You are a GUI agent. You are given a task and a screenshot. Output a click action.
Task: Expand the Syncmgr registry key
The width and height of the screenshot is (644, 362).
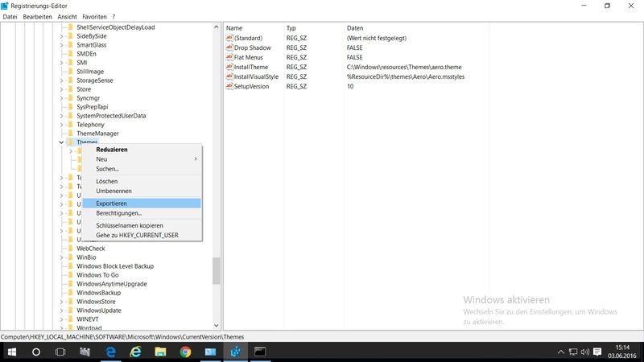(x=62, y=98)
